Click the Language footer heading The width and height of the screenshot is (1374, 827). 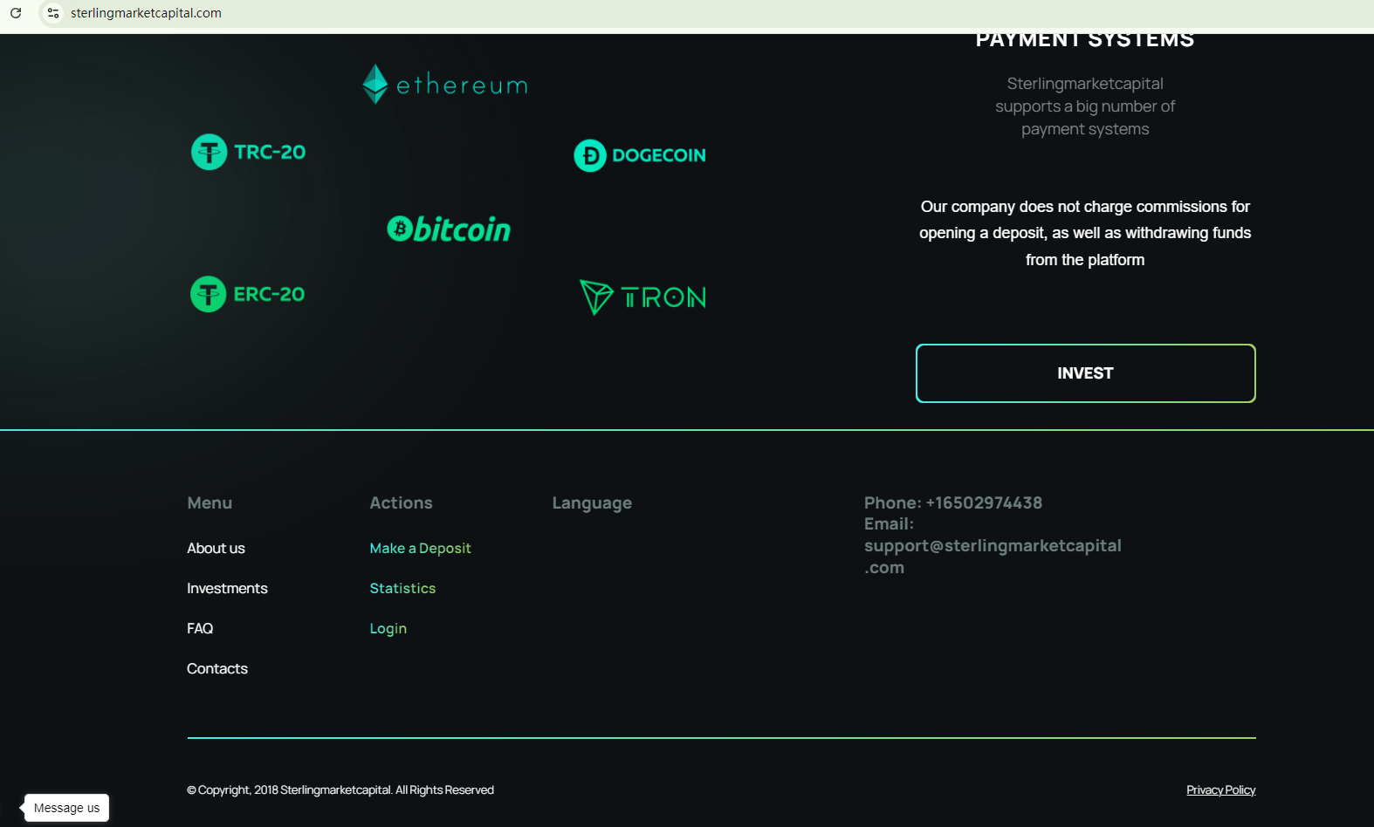592,503
